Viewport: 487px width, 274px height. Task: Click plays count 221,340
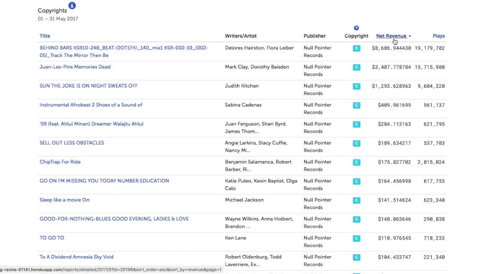click(x=434, y=257)
